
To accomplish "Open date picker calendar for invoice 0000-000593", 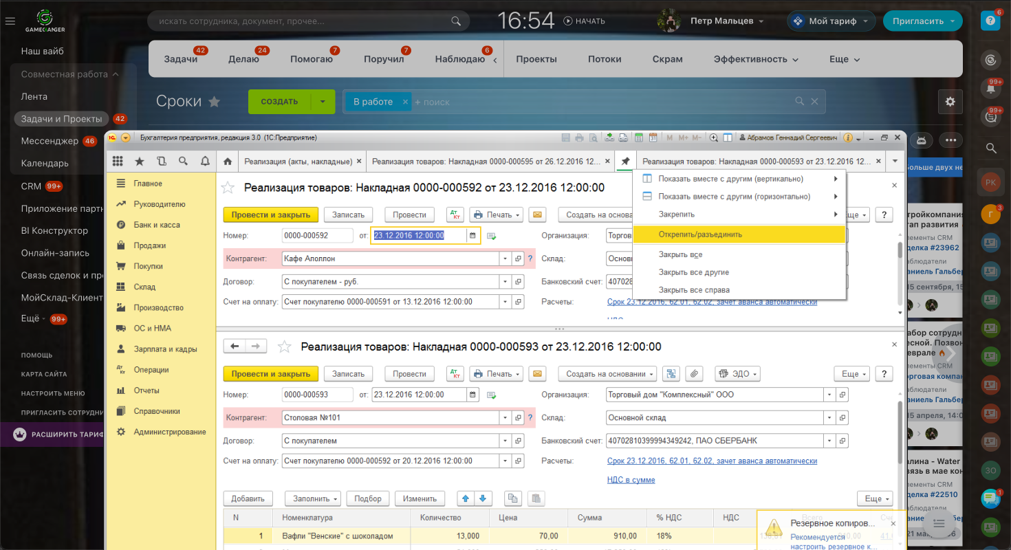I will point(472,395).
